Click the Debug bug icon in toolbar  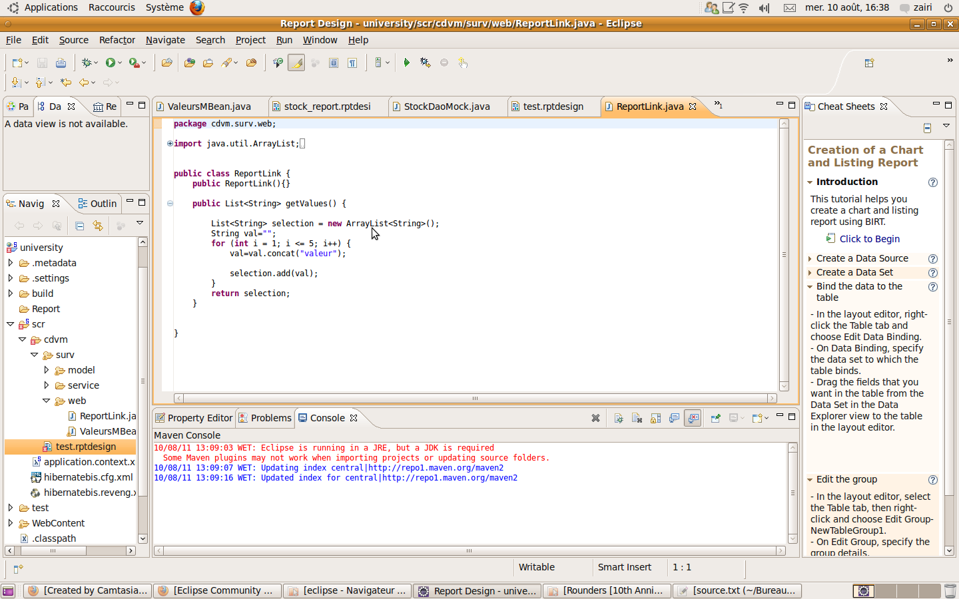point(86,63)
